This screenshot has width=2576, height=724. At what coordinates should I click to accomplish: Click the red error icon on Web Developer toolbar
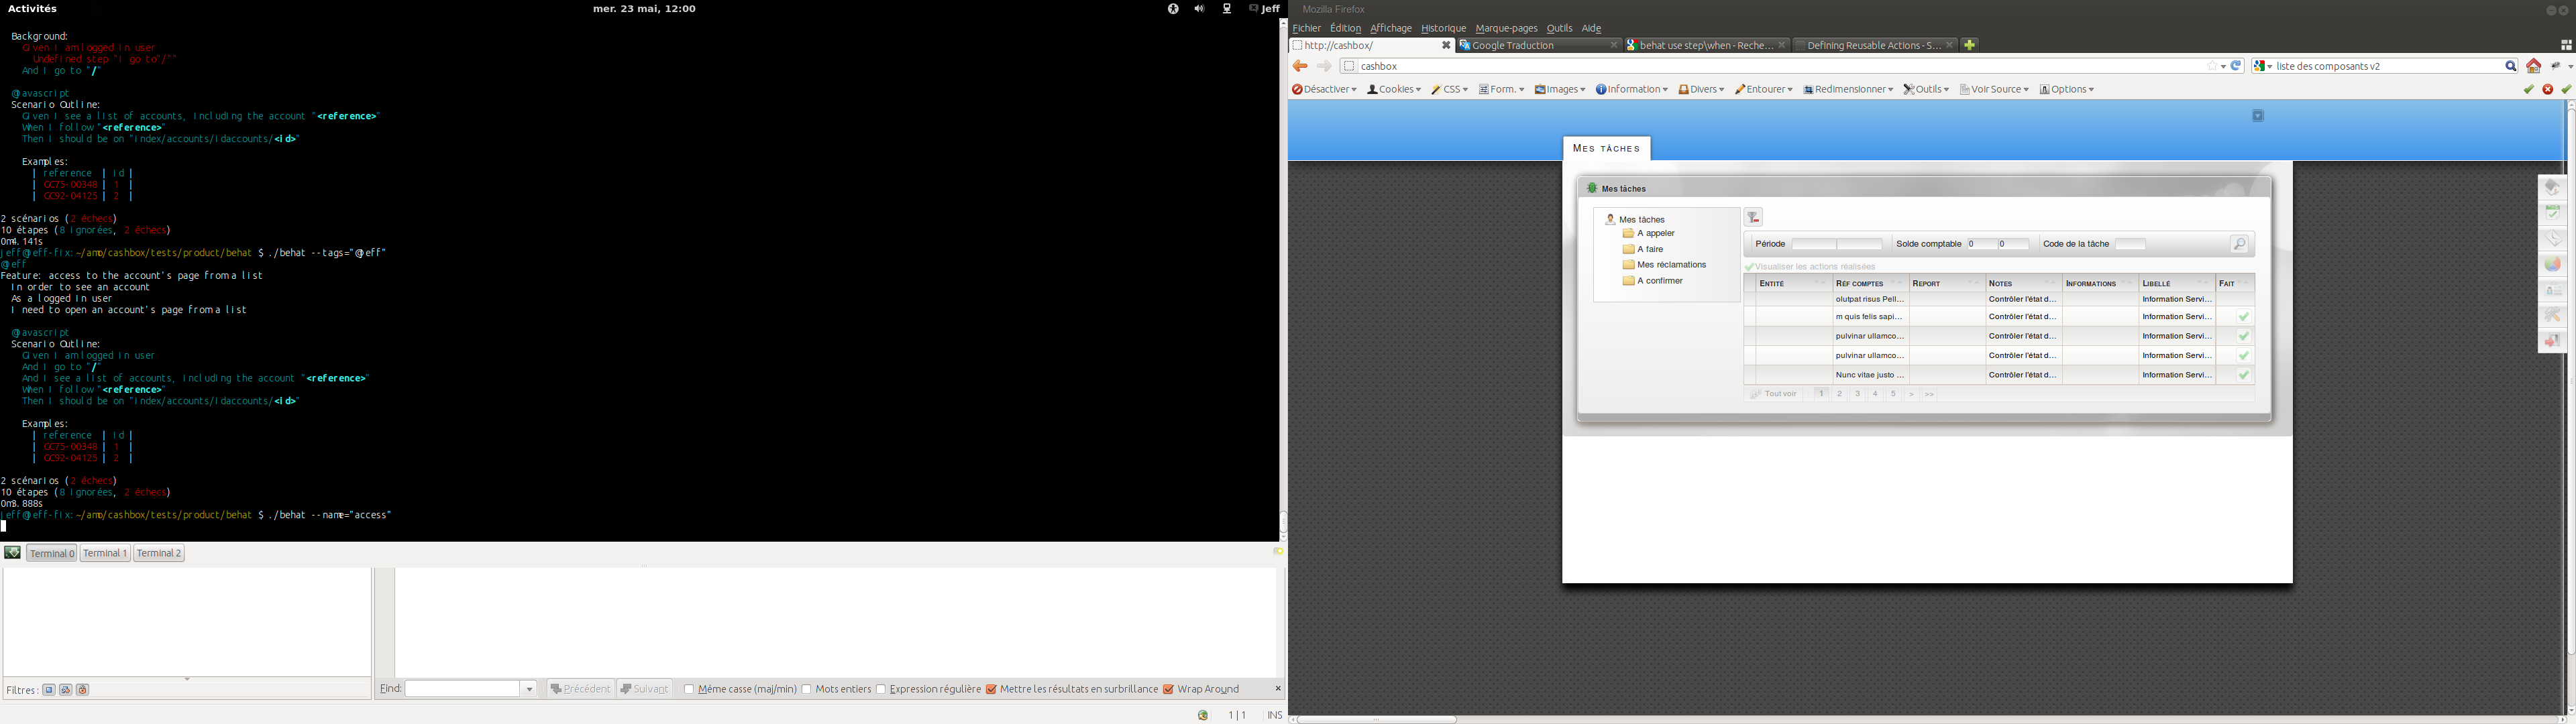[2547, 90]
